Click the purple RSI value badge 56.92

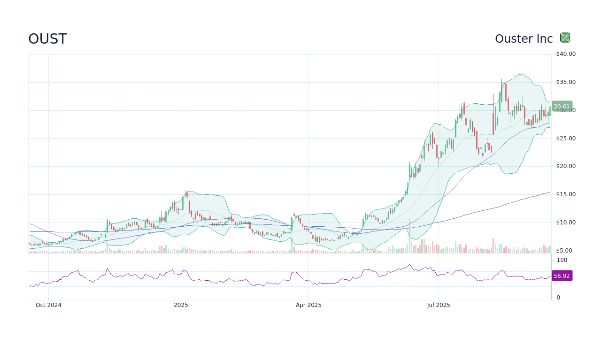click(562, 276)
